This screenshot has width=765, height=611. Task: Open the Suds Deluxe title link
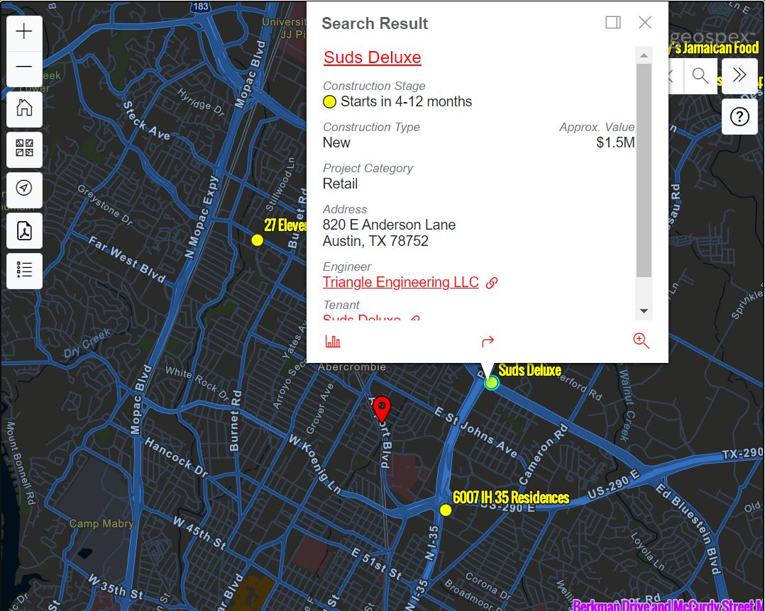click(x=373, y=57)
